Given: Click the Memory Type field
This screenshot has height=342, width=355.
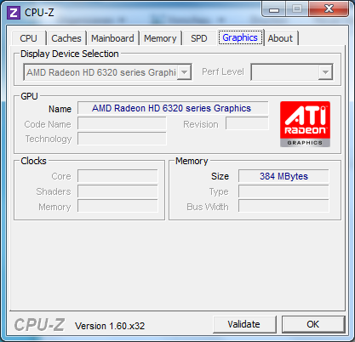Looking at the screenshot, I should coord(283,191).
